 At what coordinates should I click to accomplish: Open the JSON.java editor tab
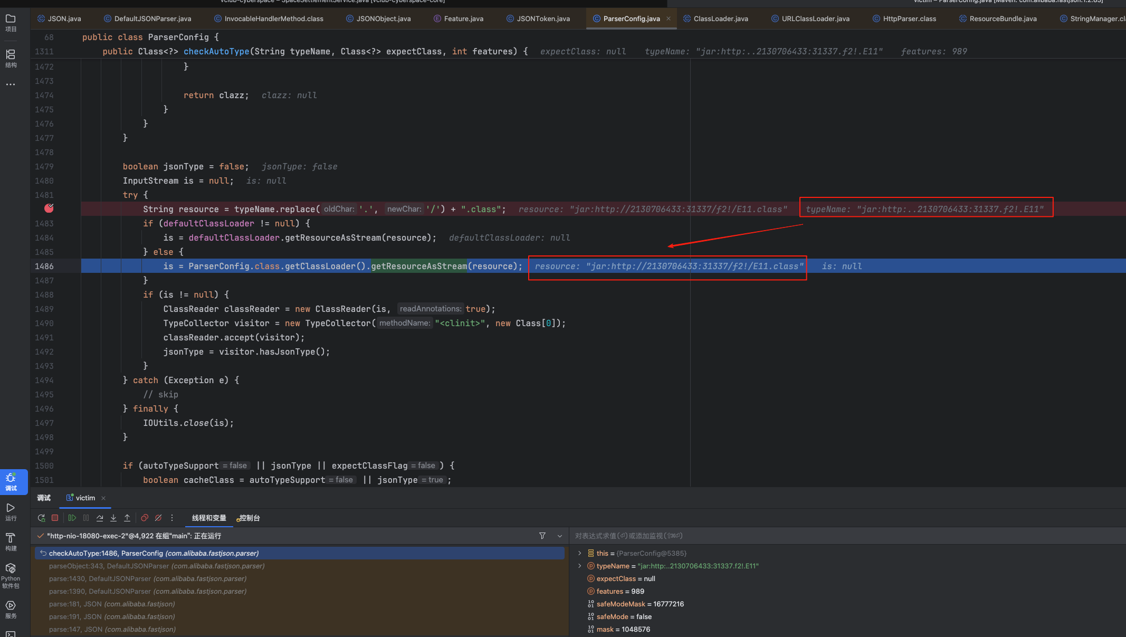click(59, 18)
